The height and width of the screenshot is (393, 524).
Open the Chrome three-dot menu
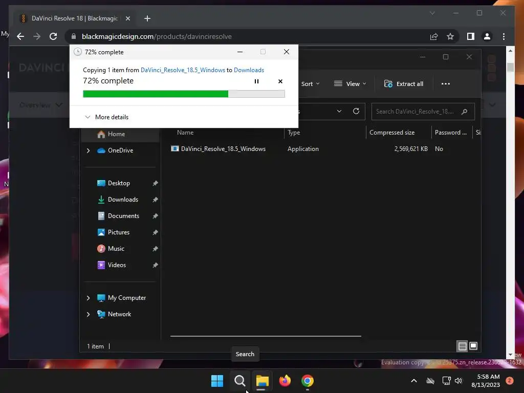coord(504,36)
